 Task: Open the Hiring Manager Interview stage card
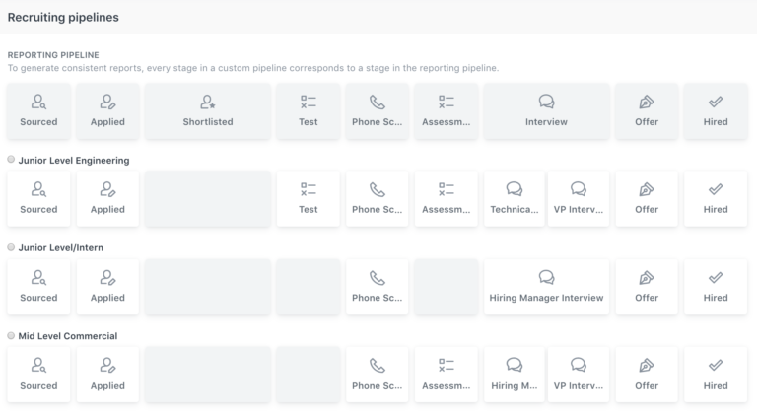[x=546, y=287]
